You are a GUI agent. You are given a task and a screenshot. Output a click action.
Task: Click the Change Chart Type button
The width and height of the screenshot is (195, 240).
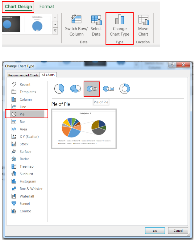coord(119,26)
